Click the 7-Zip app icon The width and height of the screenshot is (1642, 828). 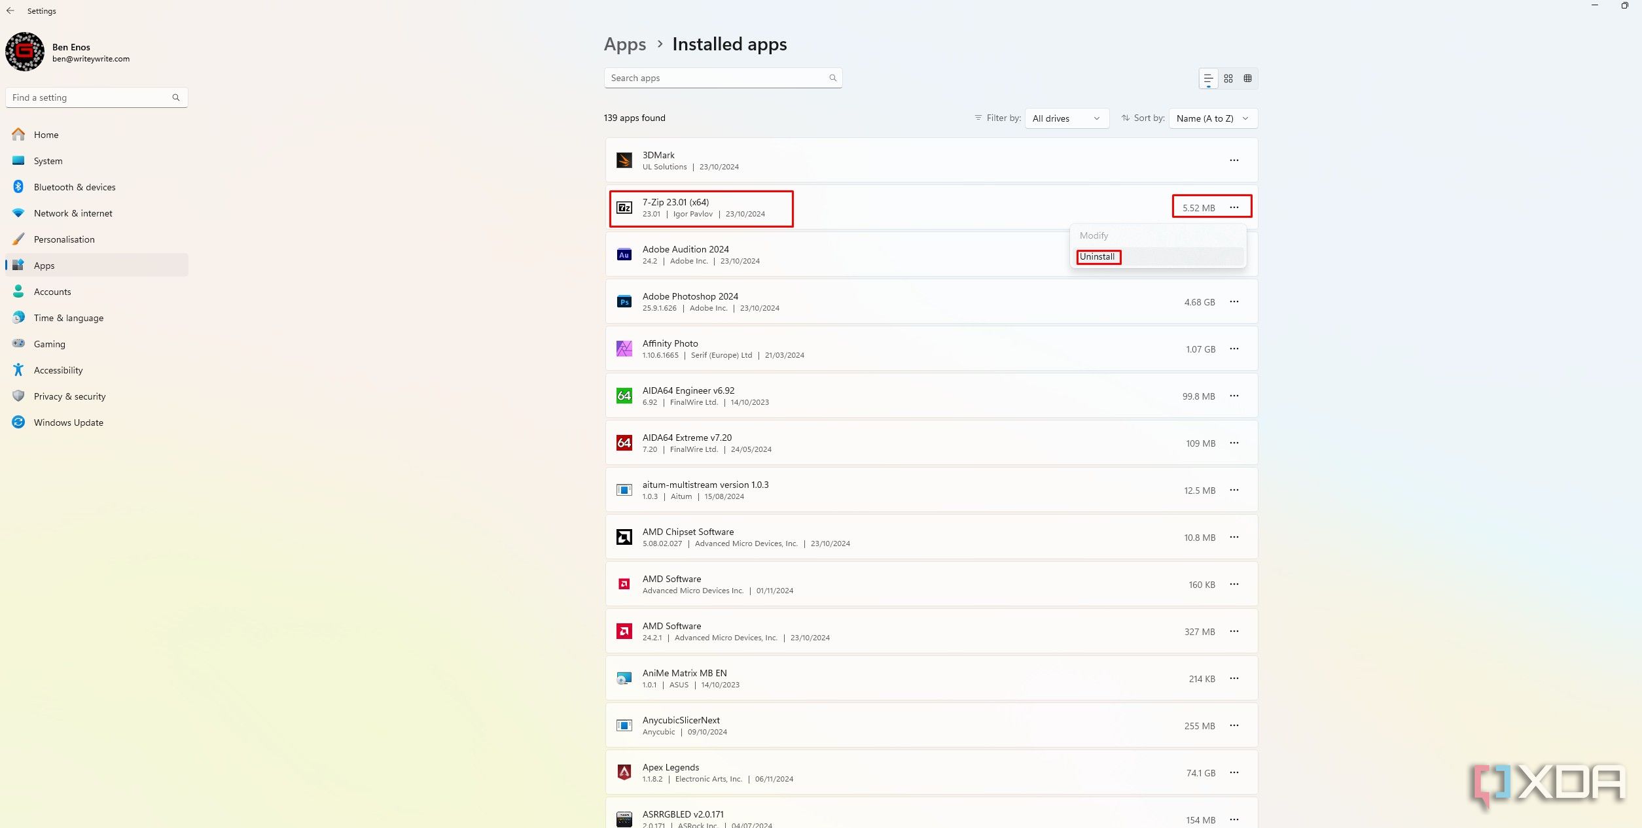tap(624, 207)
